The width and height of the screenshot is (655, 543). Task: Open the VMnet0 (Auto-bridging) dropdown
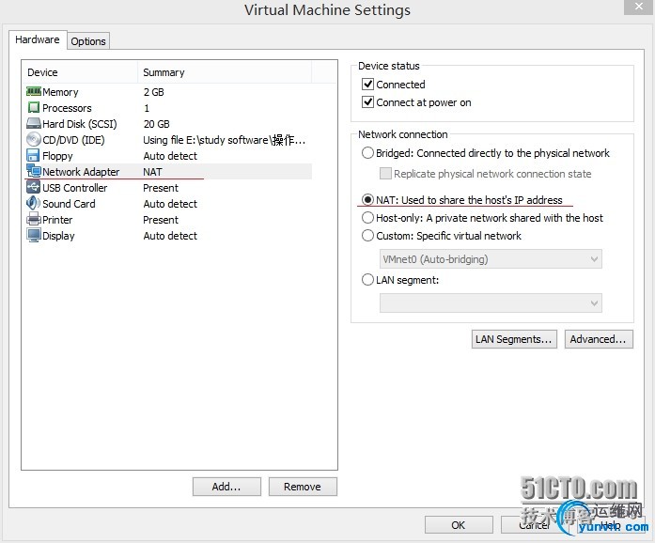(x=491, y=259)
